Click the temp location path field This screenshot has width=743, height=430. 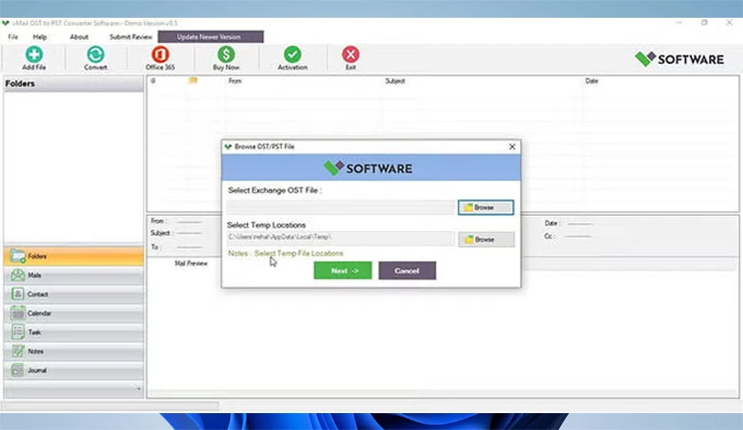coord(340,238)
